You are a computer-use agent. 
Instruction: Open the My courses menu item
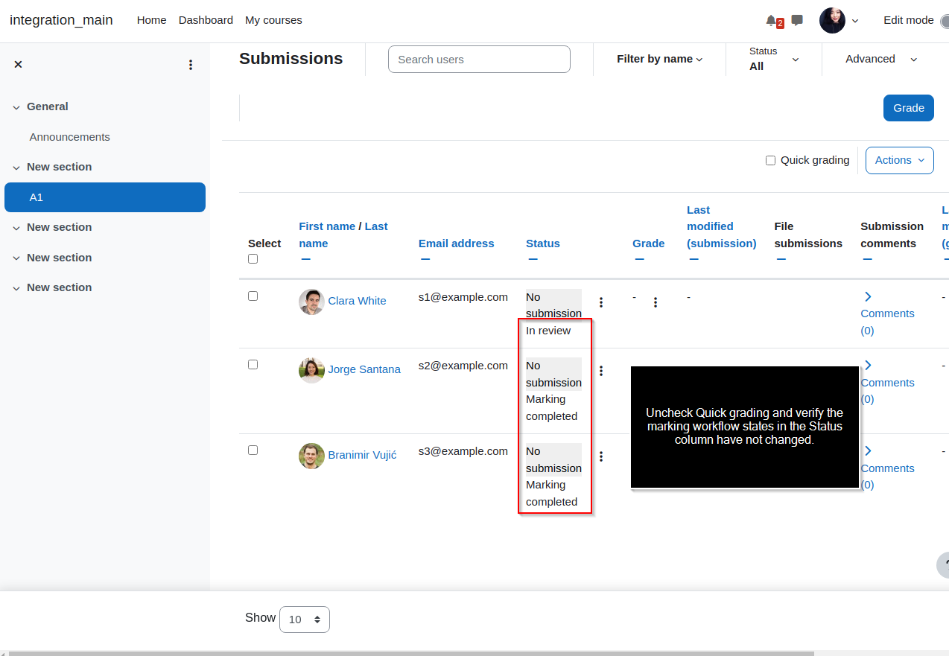(273, 20)
